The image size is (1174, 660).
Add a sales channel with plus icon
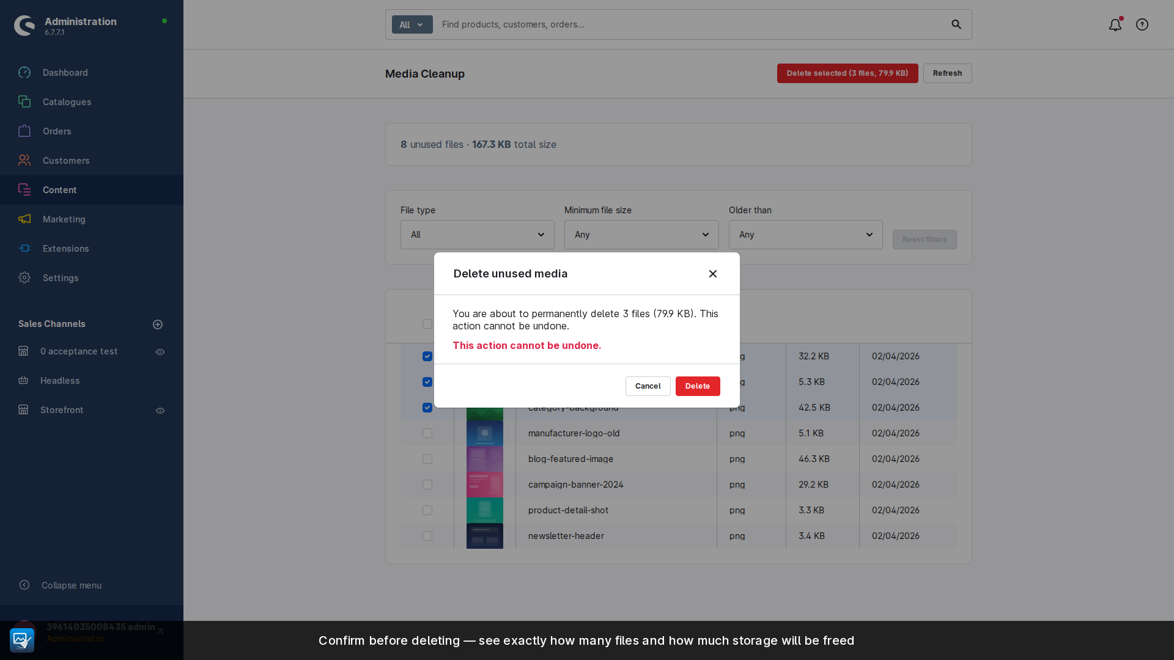tap(158, 324)
